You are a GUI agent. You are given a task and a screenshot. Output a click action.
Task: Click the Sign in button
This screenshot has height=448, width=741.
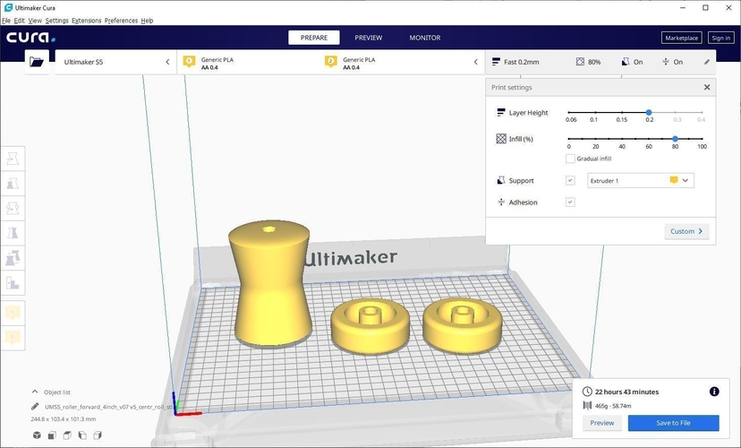pos(720,38)
